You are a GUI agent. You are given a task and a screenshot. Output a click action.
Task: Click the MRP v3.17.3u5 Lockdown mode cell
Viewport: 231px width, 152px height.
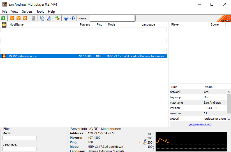pyautogui.click(x=123, y=56)
